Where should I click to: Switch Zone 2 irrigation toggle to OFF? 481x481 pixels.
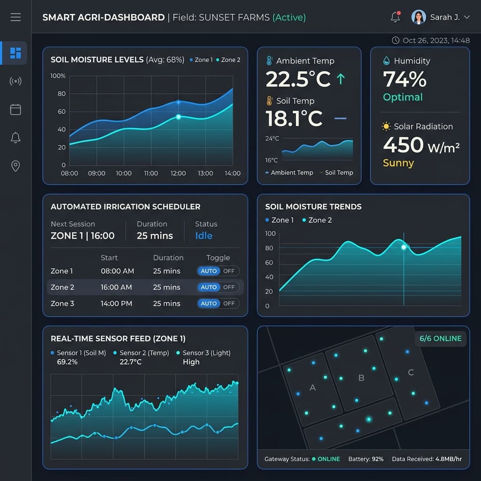tap(229, 287)
